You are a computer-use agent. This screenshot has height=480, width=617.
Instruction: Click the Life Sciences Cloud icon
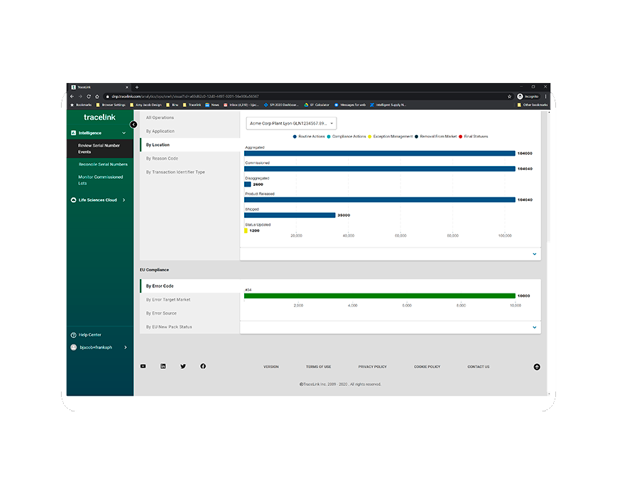(73, 200)
